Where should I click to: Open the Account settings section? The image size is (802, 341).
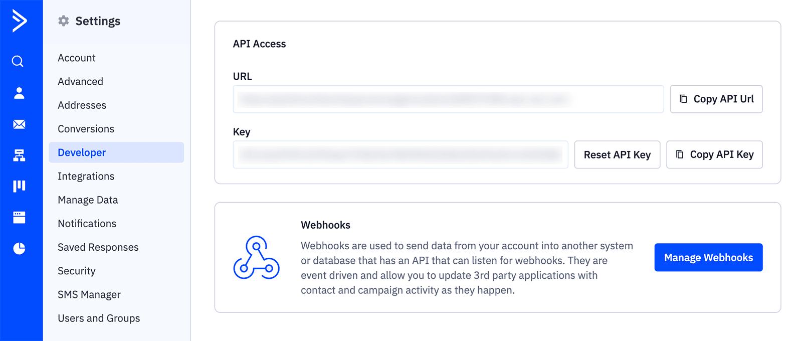pos(76,58)
